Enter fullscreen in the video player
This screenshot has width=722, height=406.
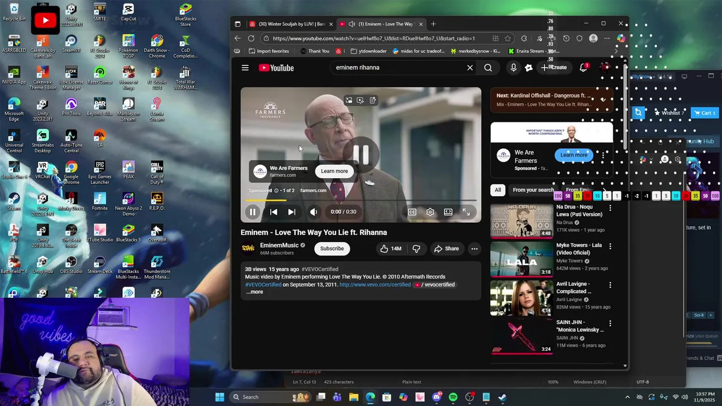466,212
